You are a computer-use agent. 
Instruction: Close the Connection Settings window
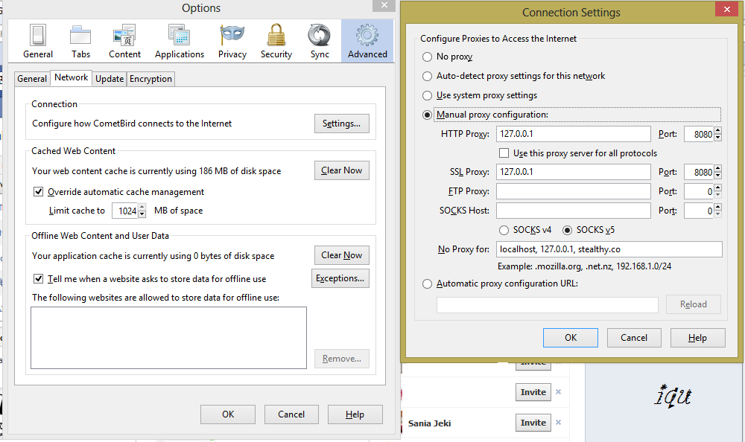(727, 9)
